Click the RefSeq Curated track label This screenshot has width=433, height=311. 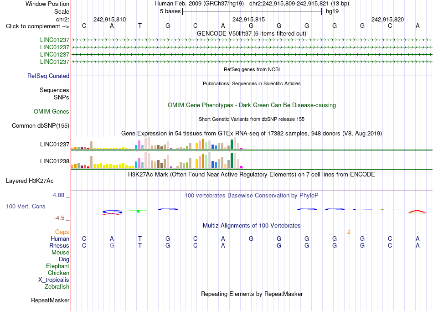tap(48, 76)
